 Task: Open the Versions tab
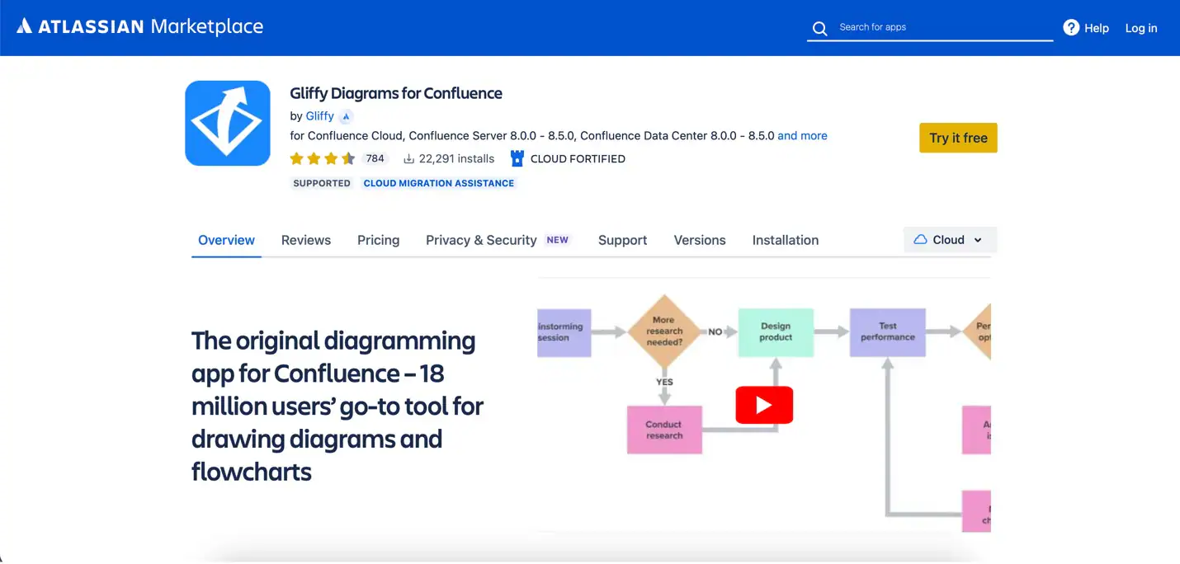(x=700, y=240)
